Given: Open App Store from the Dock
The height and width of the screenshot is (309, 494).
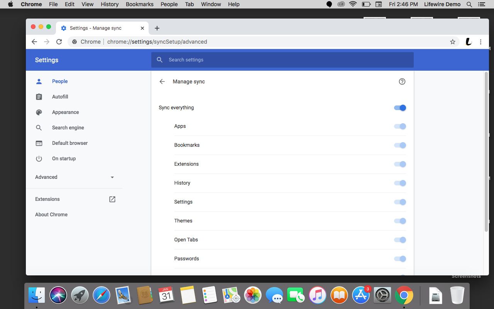Looking at the screenshot, I should [x=361, y=295].
